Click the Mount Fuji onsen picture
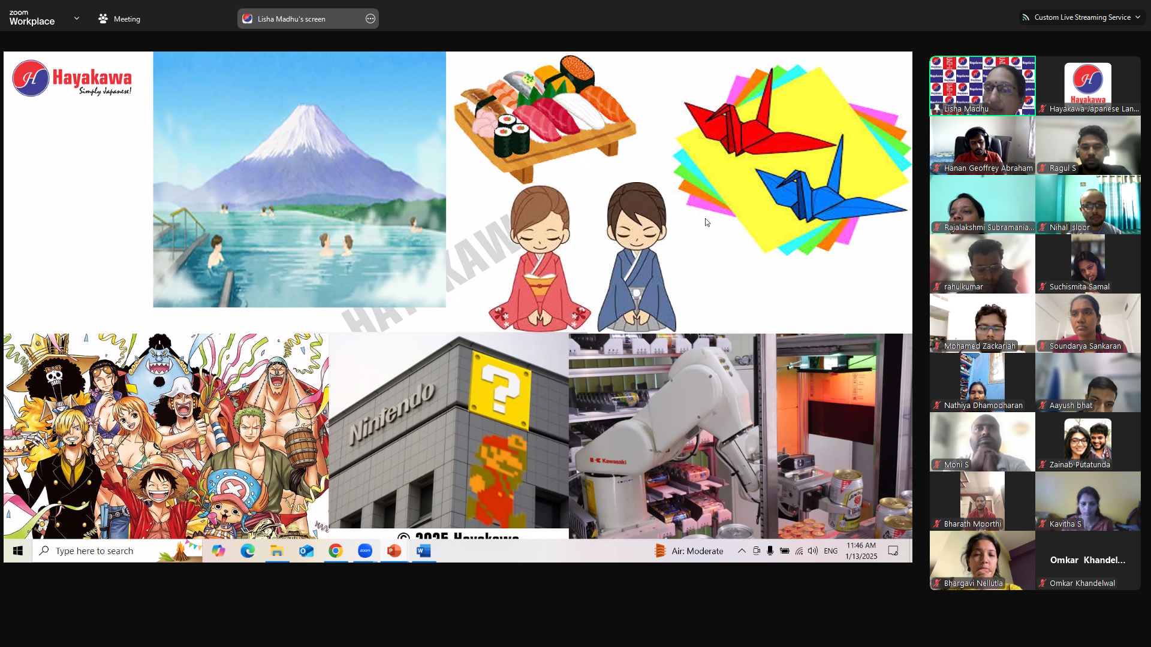This screenshot has height=647, width=1151. coord(299,179)
